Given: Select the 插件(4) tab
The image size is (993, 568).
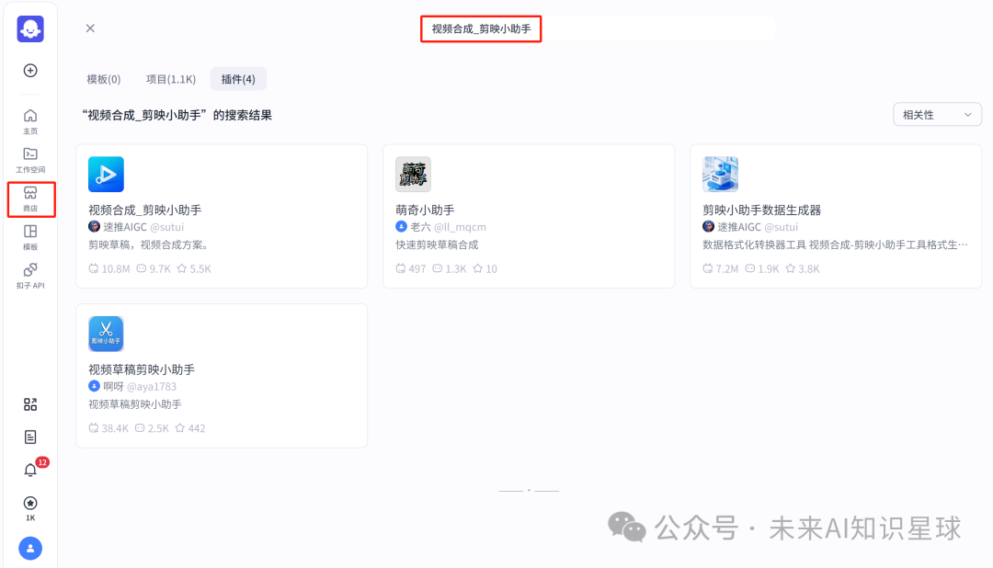Looking at the screenshot, I should coord(238,79).
